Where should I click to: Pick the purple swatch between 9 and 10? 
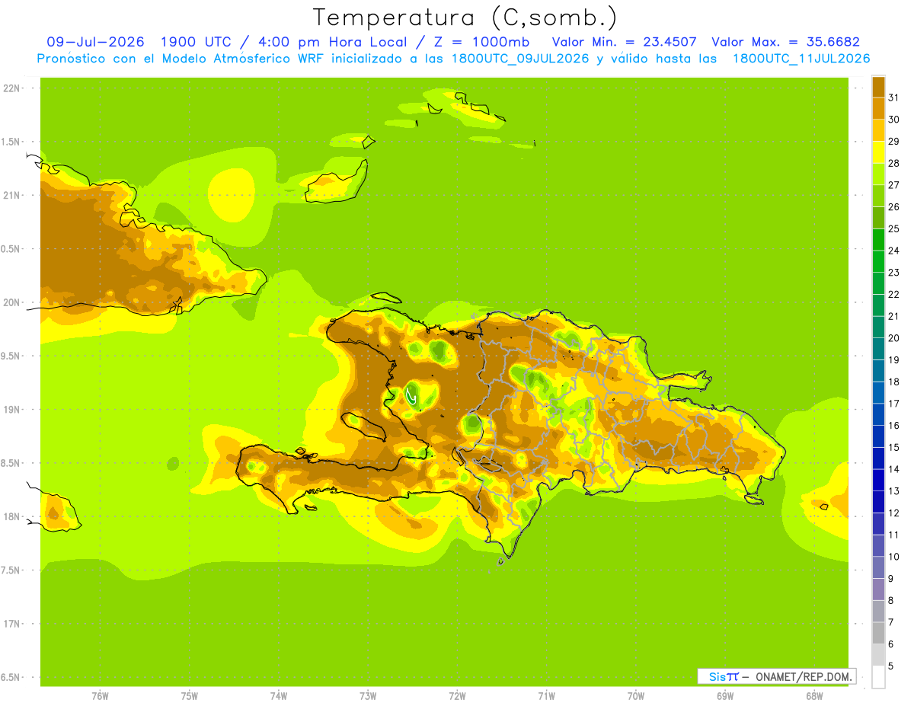tap(878, 567)
